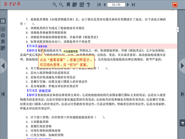Viewport: 185px width, 139px height.
Task: Jump to the first page
Action: pyautogui.click(x=99, y=5)
